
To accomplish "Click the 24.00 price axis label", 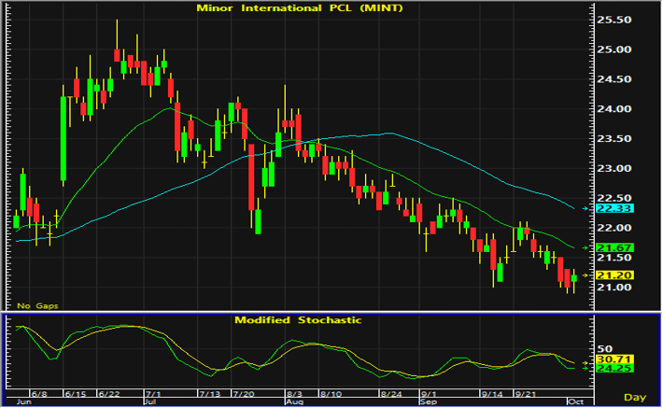I will point(614,109).
